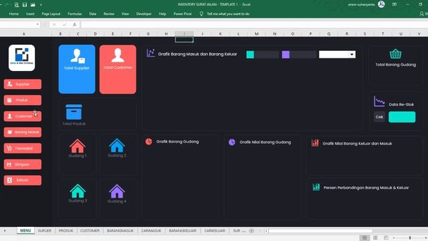Switch to Page Break Preview in status bar
Image resolution: width=428 pixels, height=241 pixels.
click(x=386, y=238)
